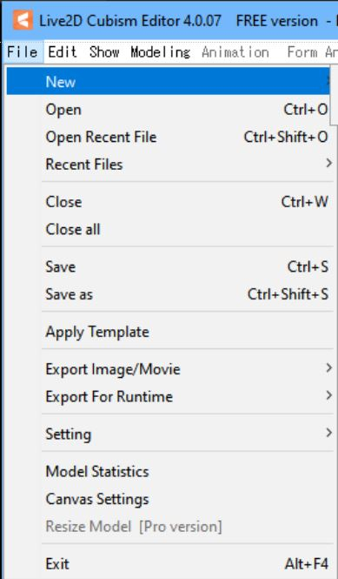Click the Live2D Cubism app logo icon
The width and height of the screenshot is (338, 579).
[23, 20]
